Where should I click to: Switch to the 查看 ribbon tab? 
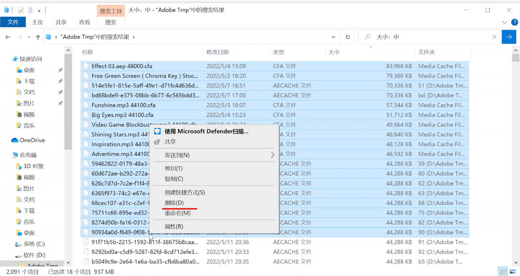[84, 22]
